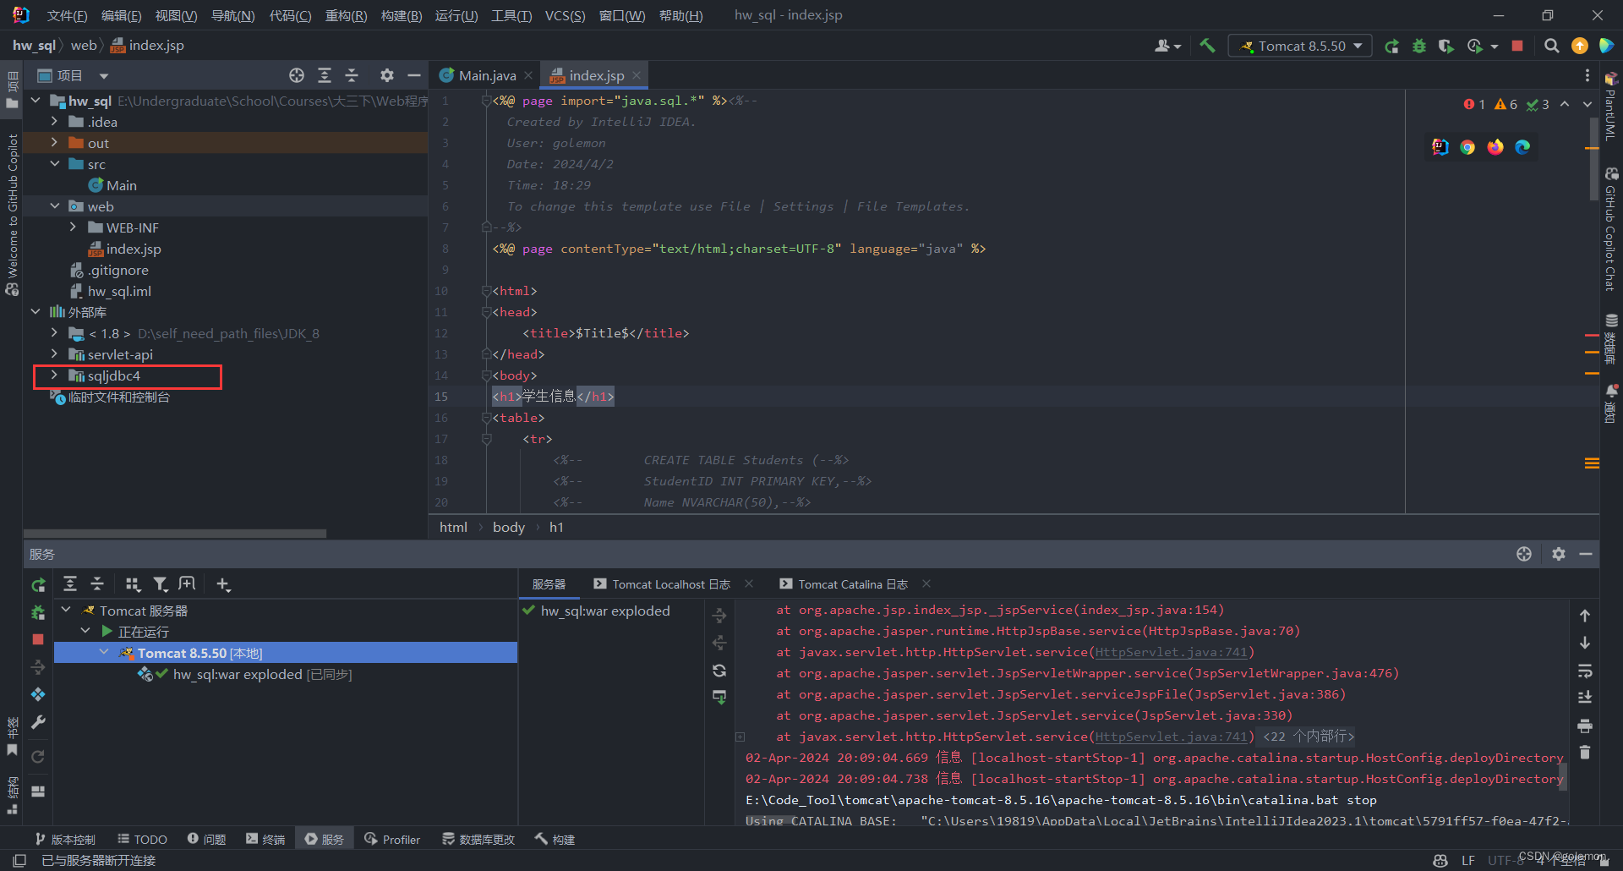The width and height of the screenshot is (1623, 871).
Task: Expand the WEB-INF folder
Action: tap(73, 227)
